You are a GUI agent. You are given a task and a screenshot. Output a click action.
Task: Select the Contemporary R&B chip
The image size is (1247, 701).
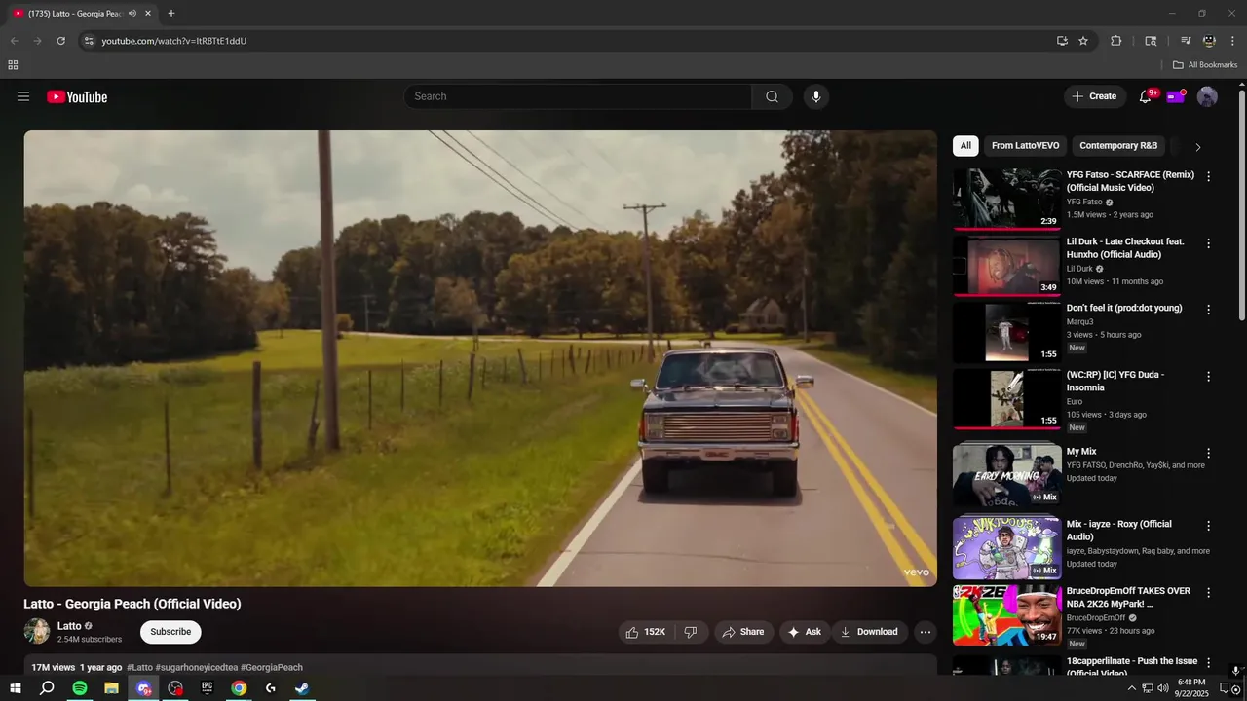point(1118,146)
